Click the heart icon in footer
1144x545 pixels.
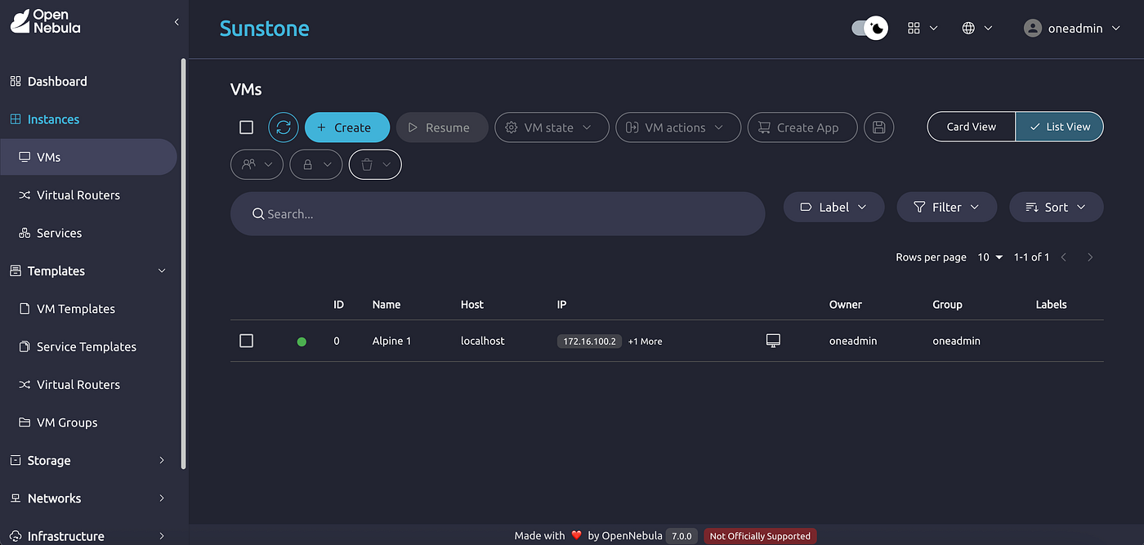pyautogui.click(x=576, y=536)
